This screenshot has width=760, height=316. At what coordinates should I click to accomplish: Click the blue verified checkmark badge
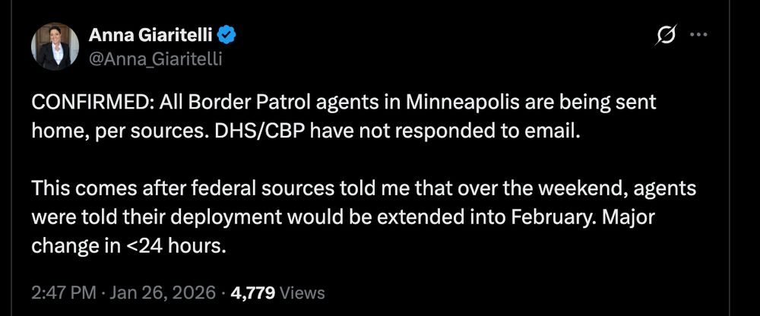pyautogui.click(x=226, y=35)
